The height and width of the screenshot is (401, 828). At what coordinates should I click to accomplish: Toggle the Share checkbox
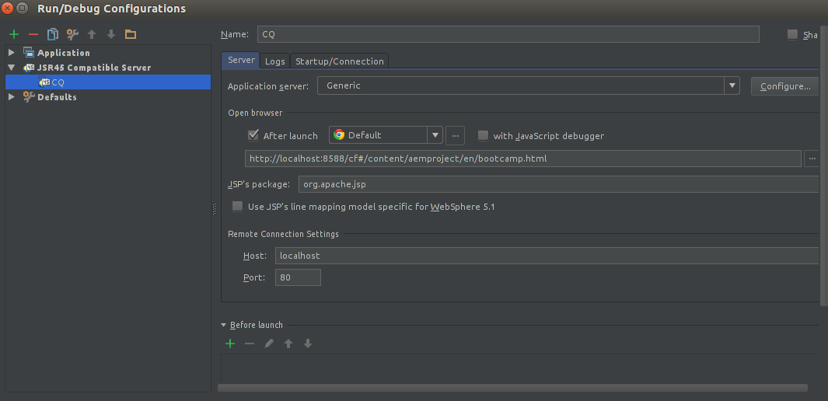point(792,34)
